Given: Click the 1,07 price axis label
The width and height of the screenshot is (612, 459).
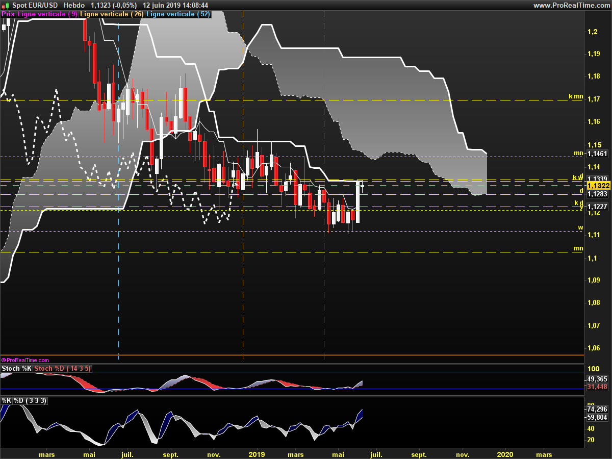Looking at the screenshot, I should point(594,325).
